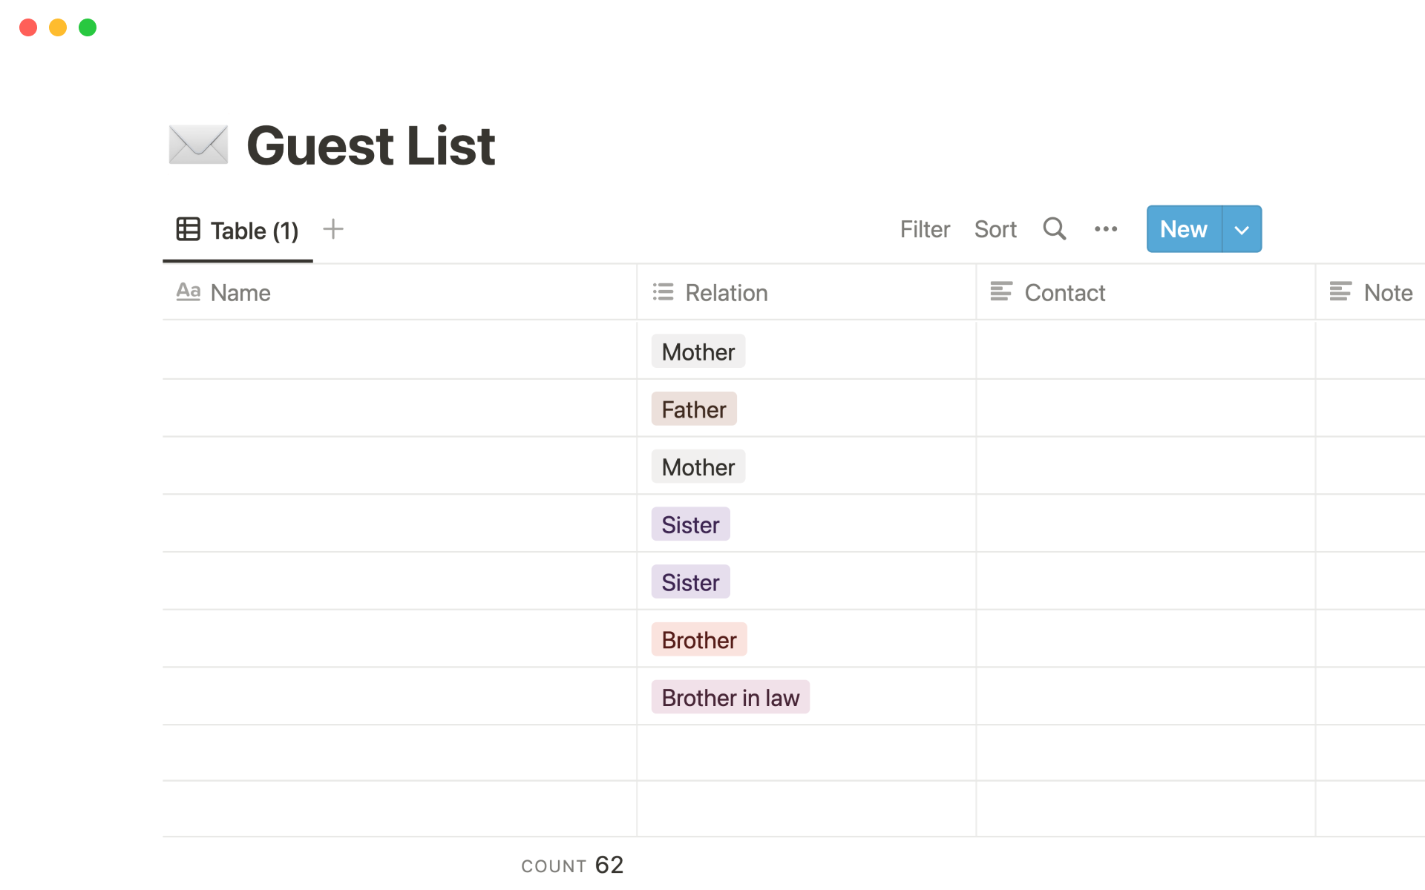The height and width of the screenshot is (890, 1425).
Task: Open the three-dots view options menu
Action: coord(1106,229)
